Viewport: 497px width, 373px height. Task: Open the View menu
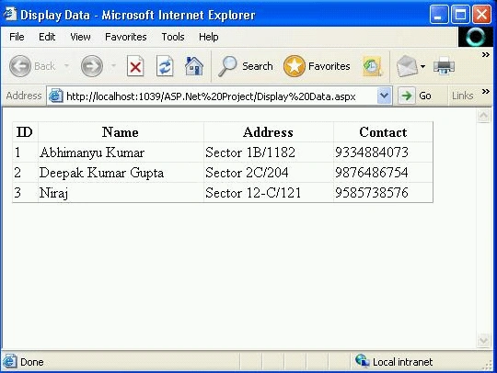(x=80, y=37)
